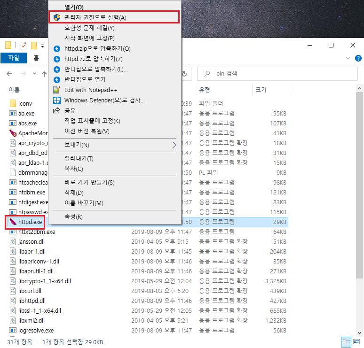Screen dimensions: 364x348
Task: Select the libapr-1.dll file
Action: coord(32,252)
